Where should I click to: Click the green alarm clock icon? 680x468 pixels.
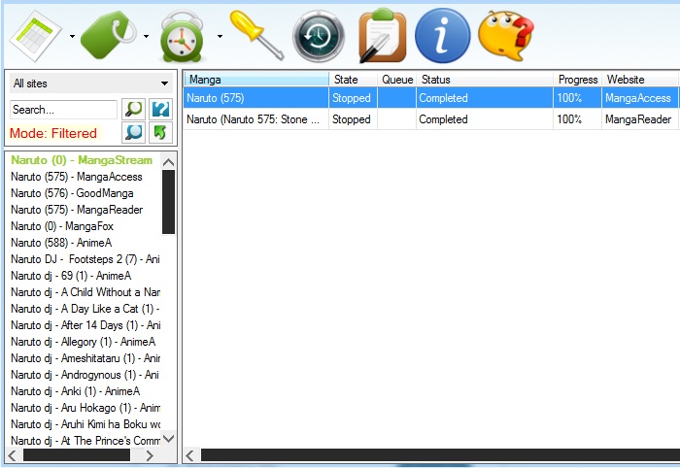pyautogui.click(x=182, y=36)
